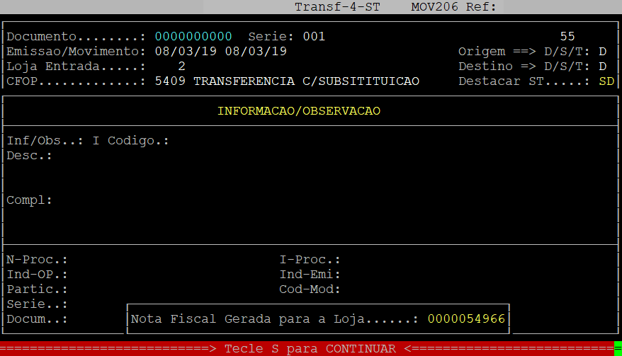622x356 pixels.
Task: Click the green cursor block at bottom right
Action: tap(618, 349)
